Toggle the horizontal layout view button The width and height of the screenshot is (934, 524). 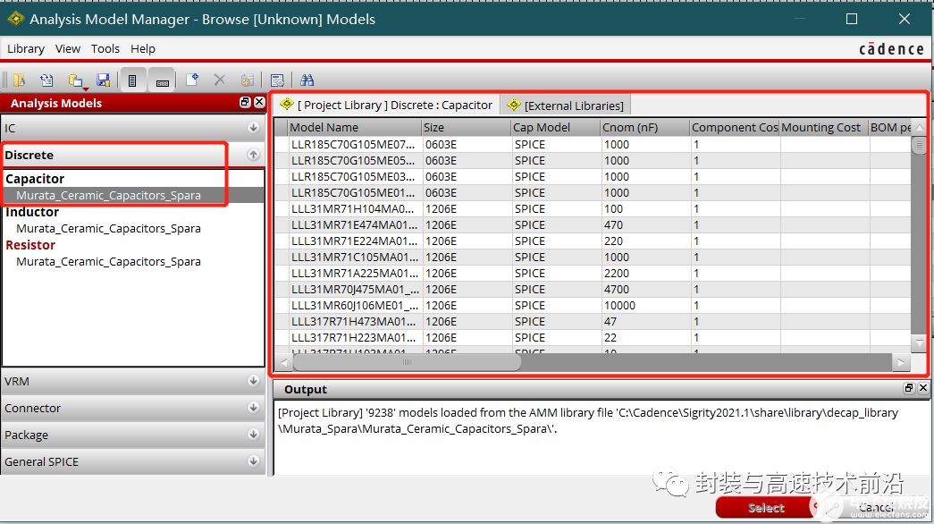(x=162, y=80)
